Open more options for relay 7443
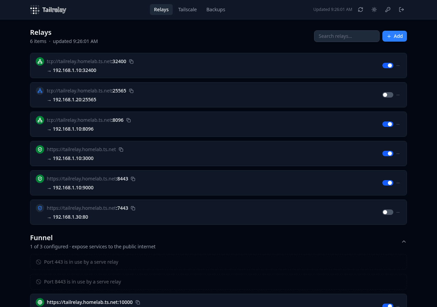Viewport: 437px width, 307px height. [398, 212]
